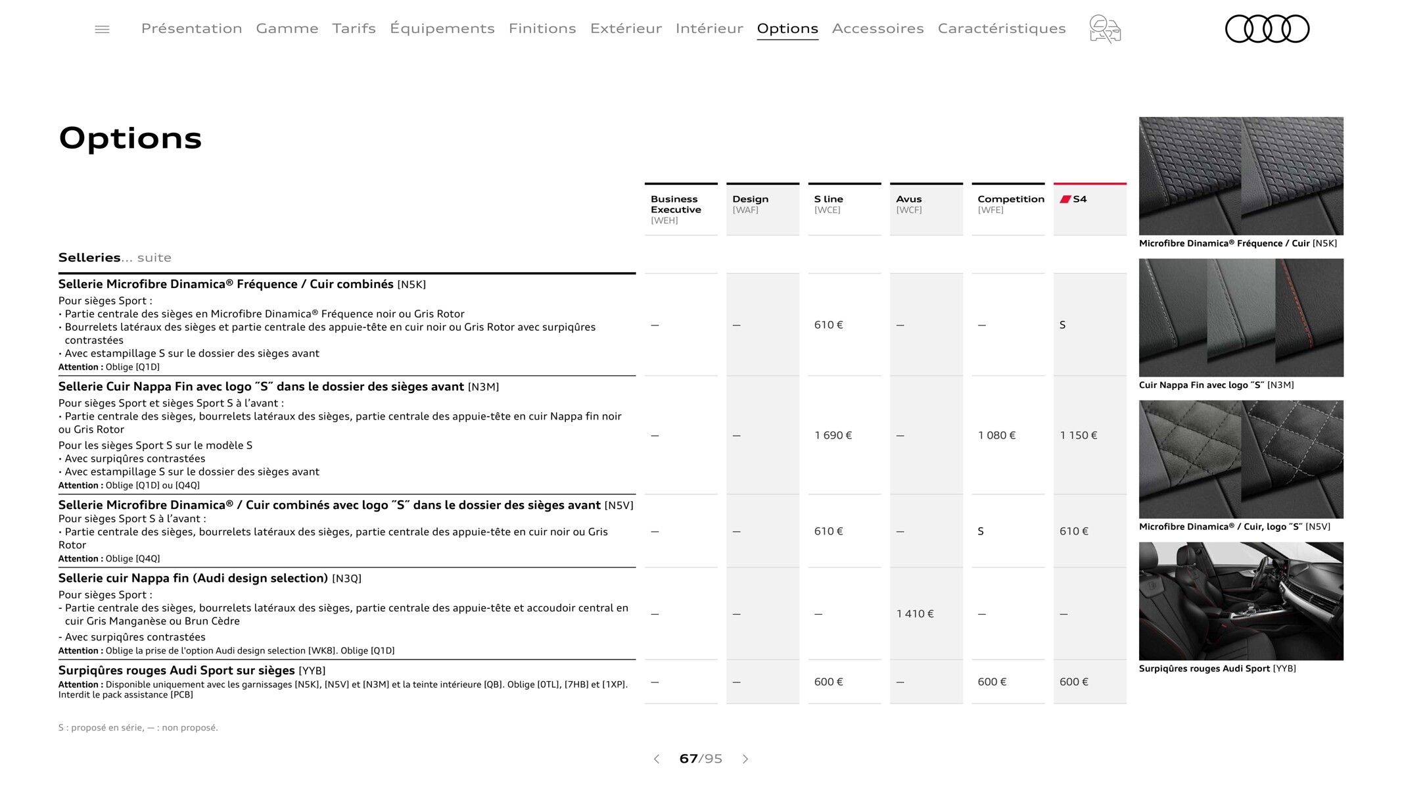The image size is (1402, 789).
Task: Click the 610 € S line price for N5V
Action: pyautogui.click(x=828, y=531)
